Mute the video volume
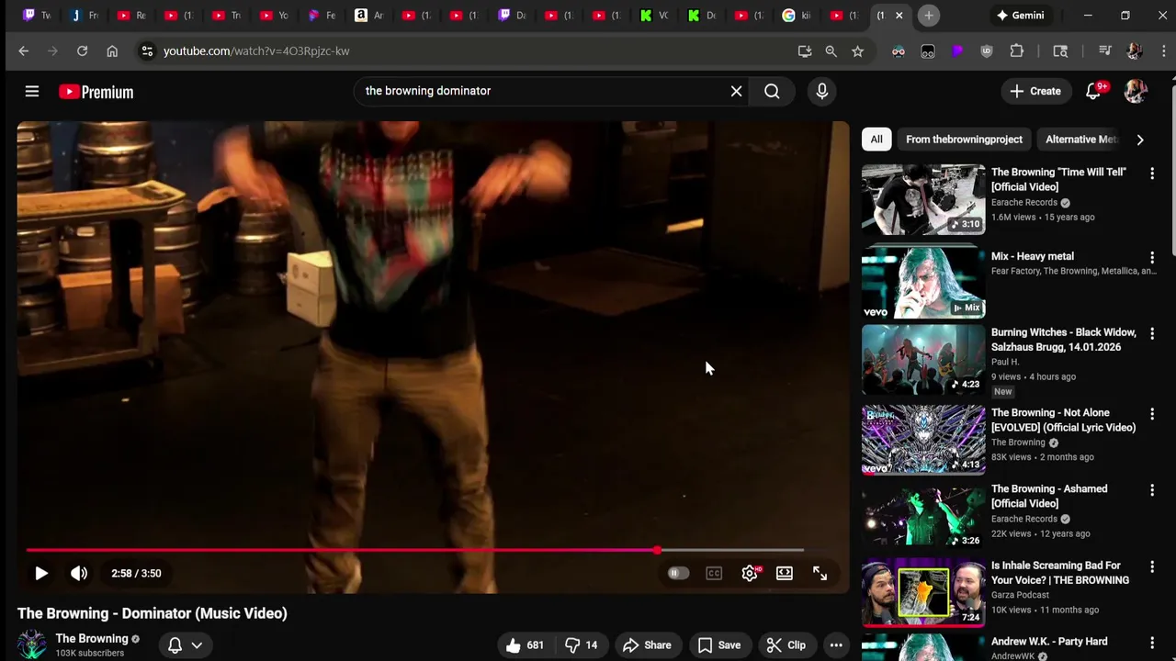Viewport: 1176px width, 661px height. [x=79, y=573]
